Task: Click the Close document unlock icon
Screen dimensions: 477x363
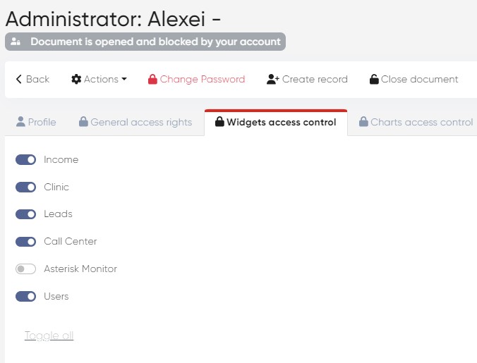Action: (x=374, y=80)
